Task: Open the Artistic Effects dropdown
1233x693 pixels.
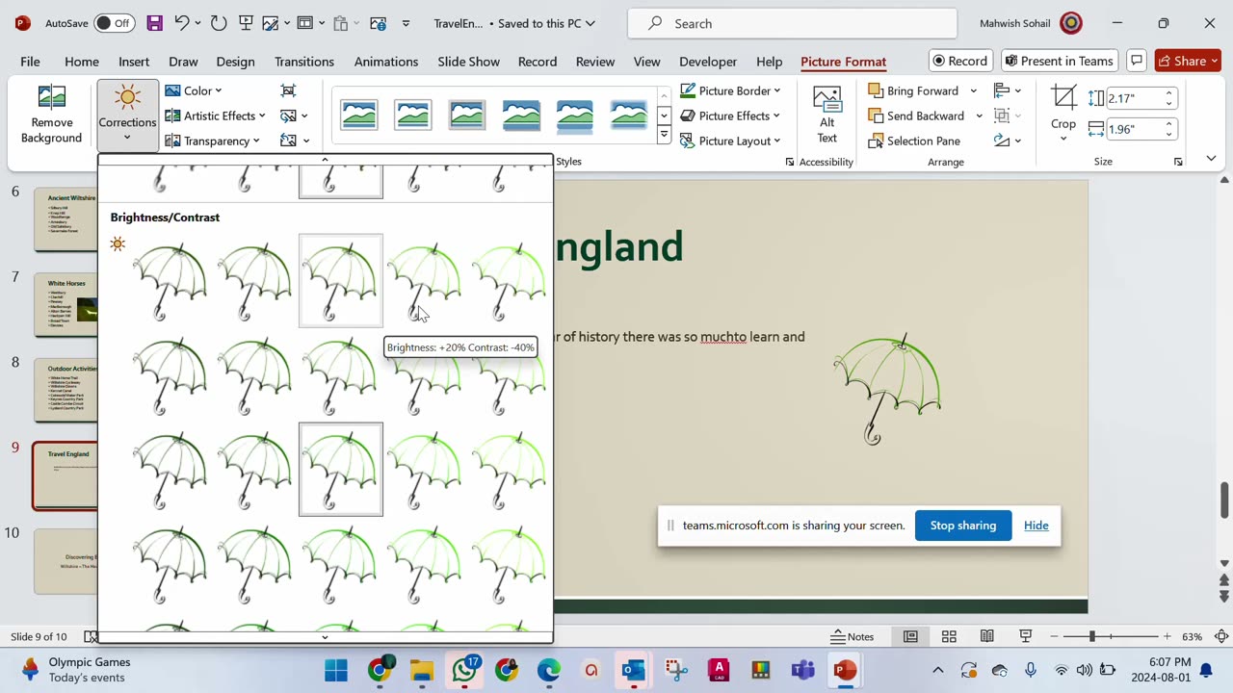Action: click(215, 115)
